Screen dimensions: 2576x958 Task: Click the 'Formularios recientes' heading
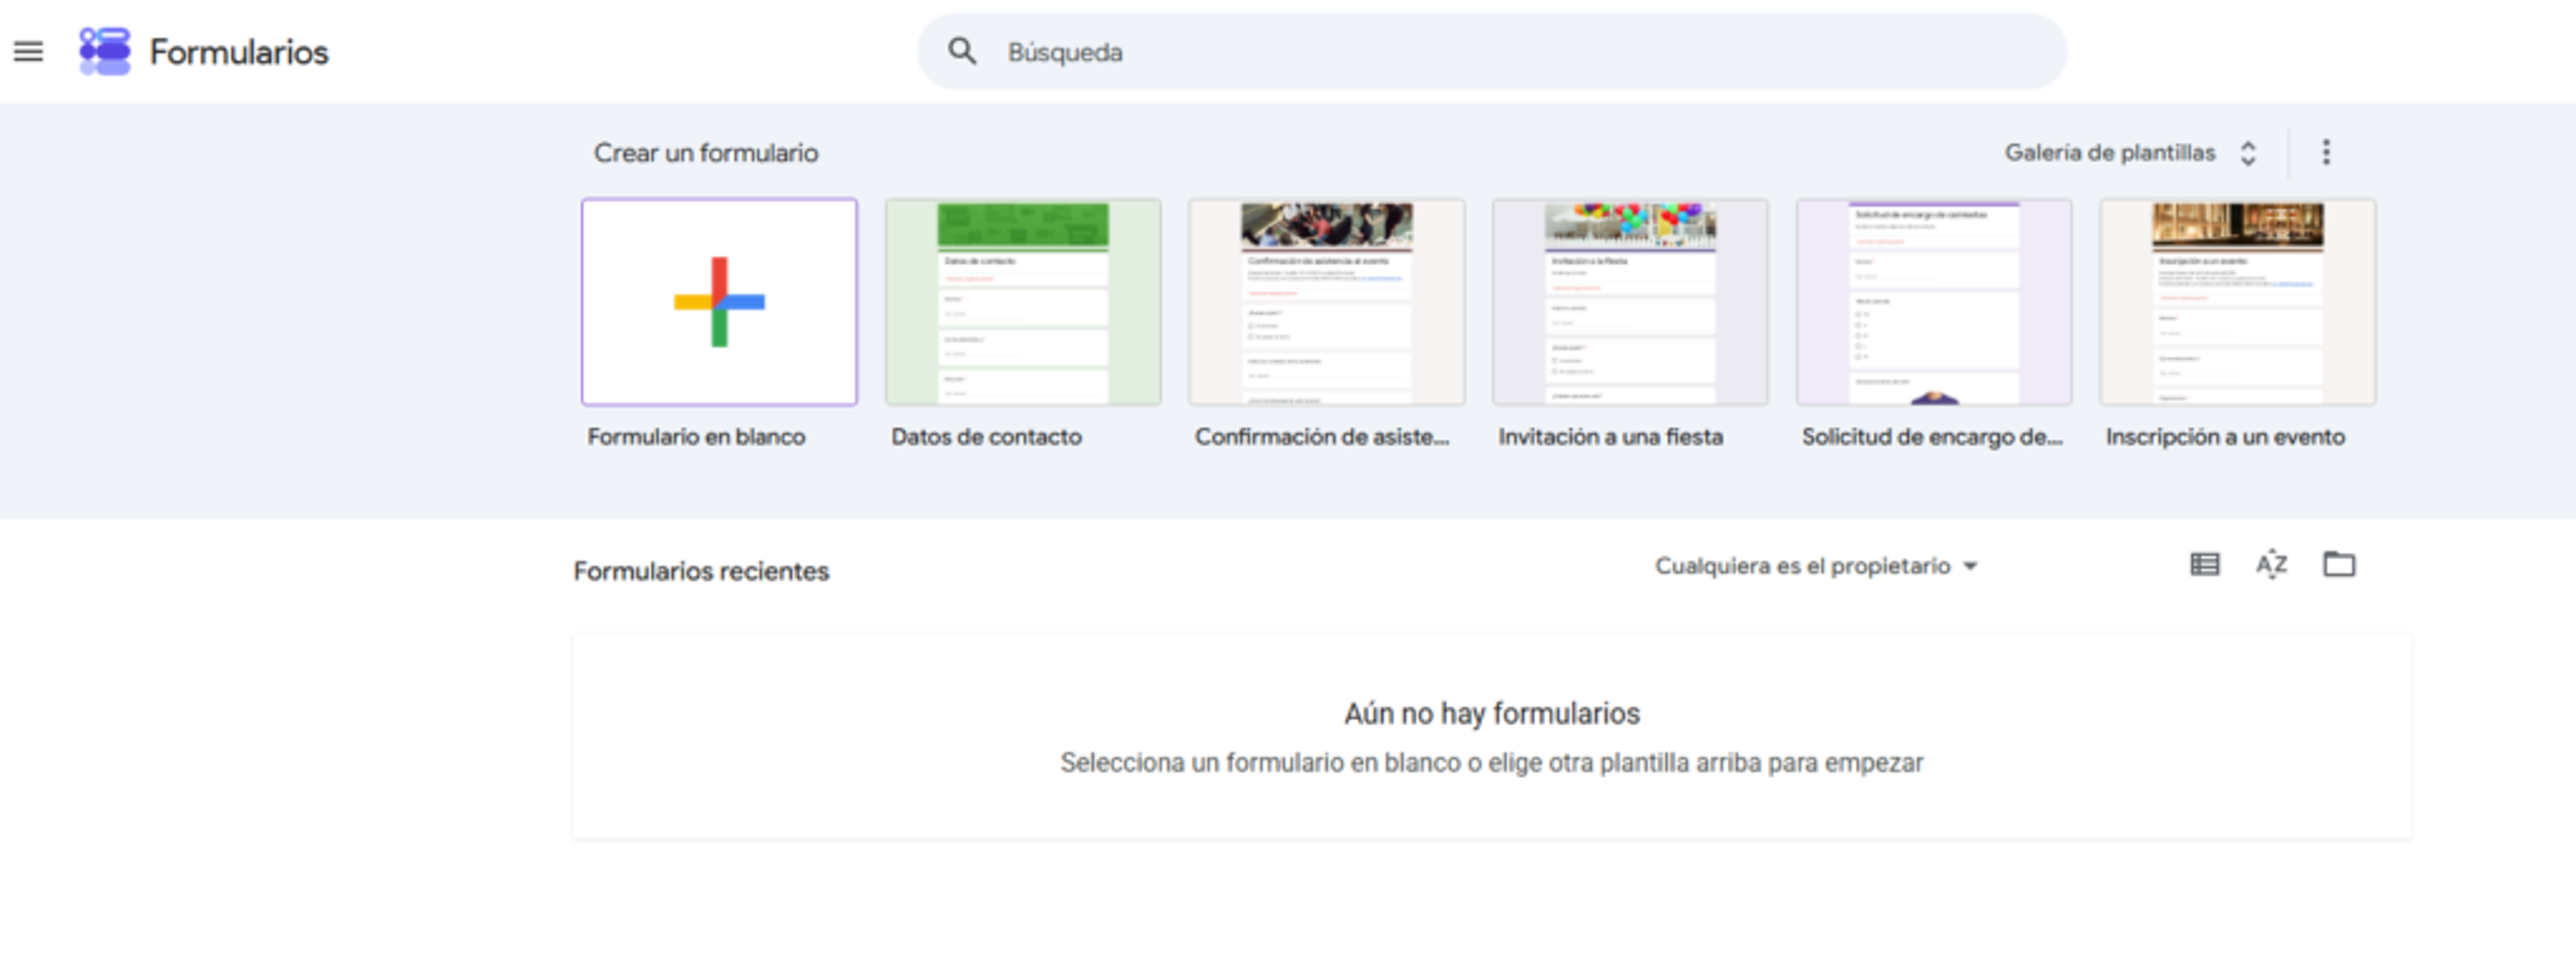click(701, 571)
